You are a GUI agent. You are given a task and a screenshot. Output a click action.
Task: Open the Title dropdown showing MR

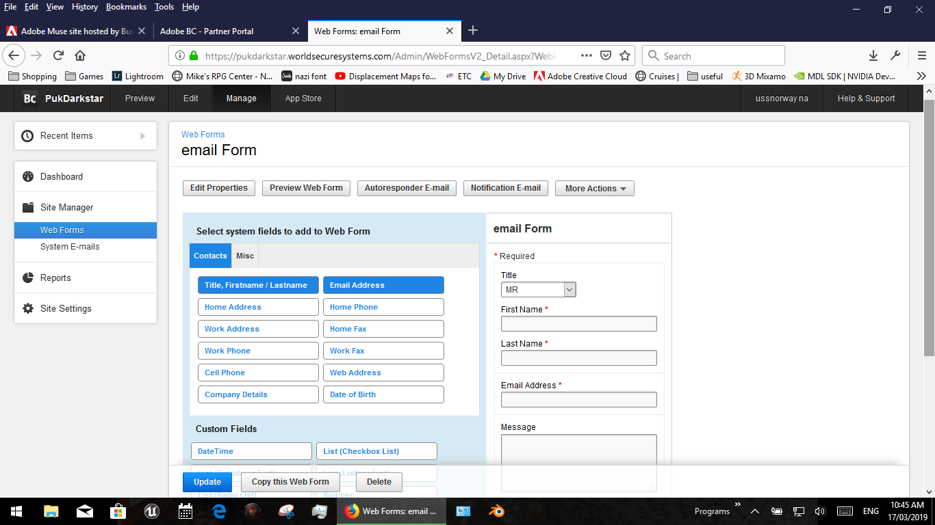[538, 290]
